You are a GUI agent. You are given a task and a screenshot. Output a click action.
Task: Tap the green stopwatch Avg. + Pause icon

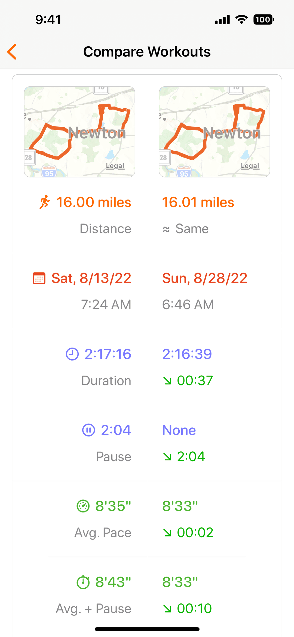83,582
